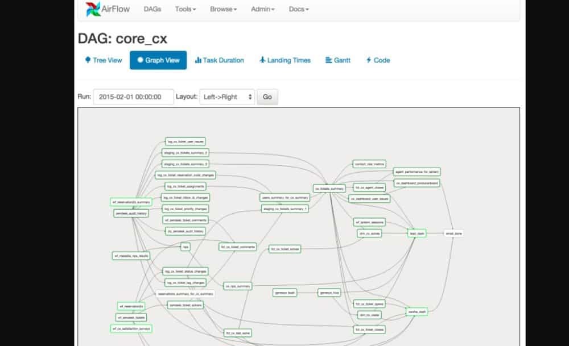Expand the Docs dropdown menu
Image resolution: width=569 pixels, height=346 pixels.
pyautogui.click(x=299, y=10)
